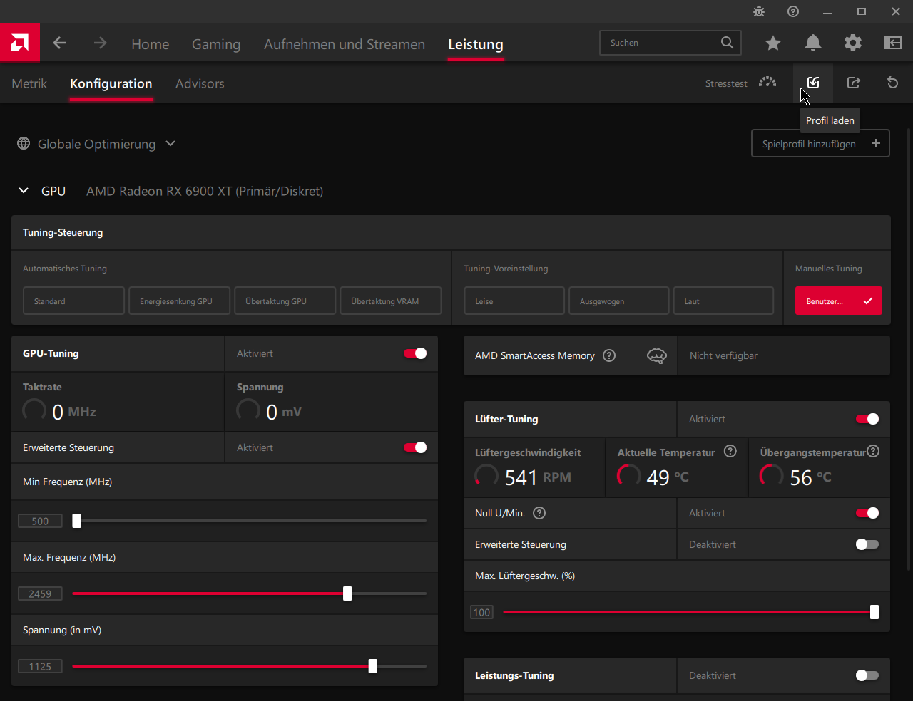Toggle GPU-Tuning switch
This screenshot has height=701, width=913.
(x=415, y=353)
